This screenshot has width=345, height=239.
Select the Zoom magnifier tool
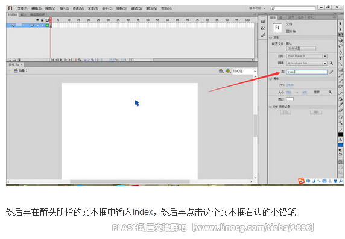[340, 122]
